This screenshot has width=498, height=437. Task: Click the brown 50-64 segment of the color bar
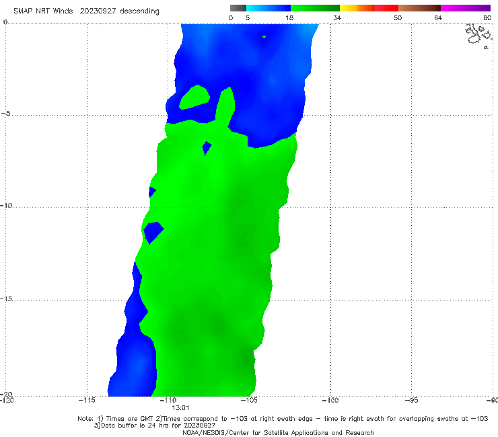point(419,8)
